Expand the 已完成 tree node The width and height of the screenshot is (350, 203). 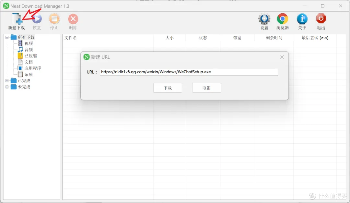(x=7, y=81)
